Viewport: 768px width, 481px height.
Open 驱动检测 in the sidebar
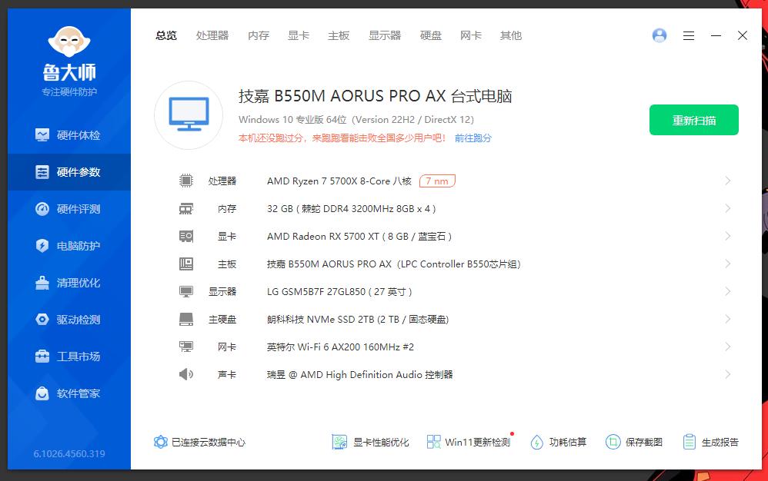[69, 320]
